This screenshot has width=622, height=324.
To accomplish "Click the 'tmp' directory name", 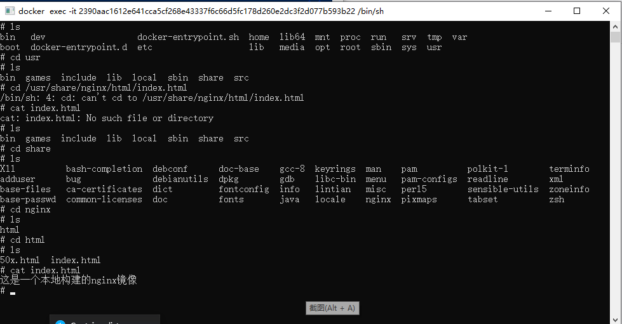I will point(435,37).
